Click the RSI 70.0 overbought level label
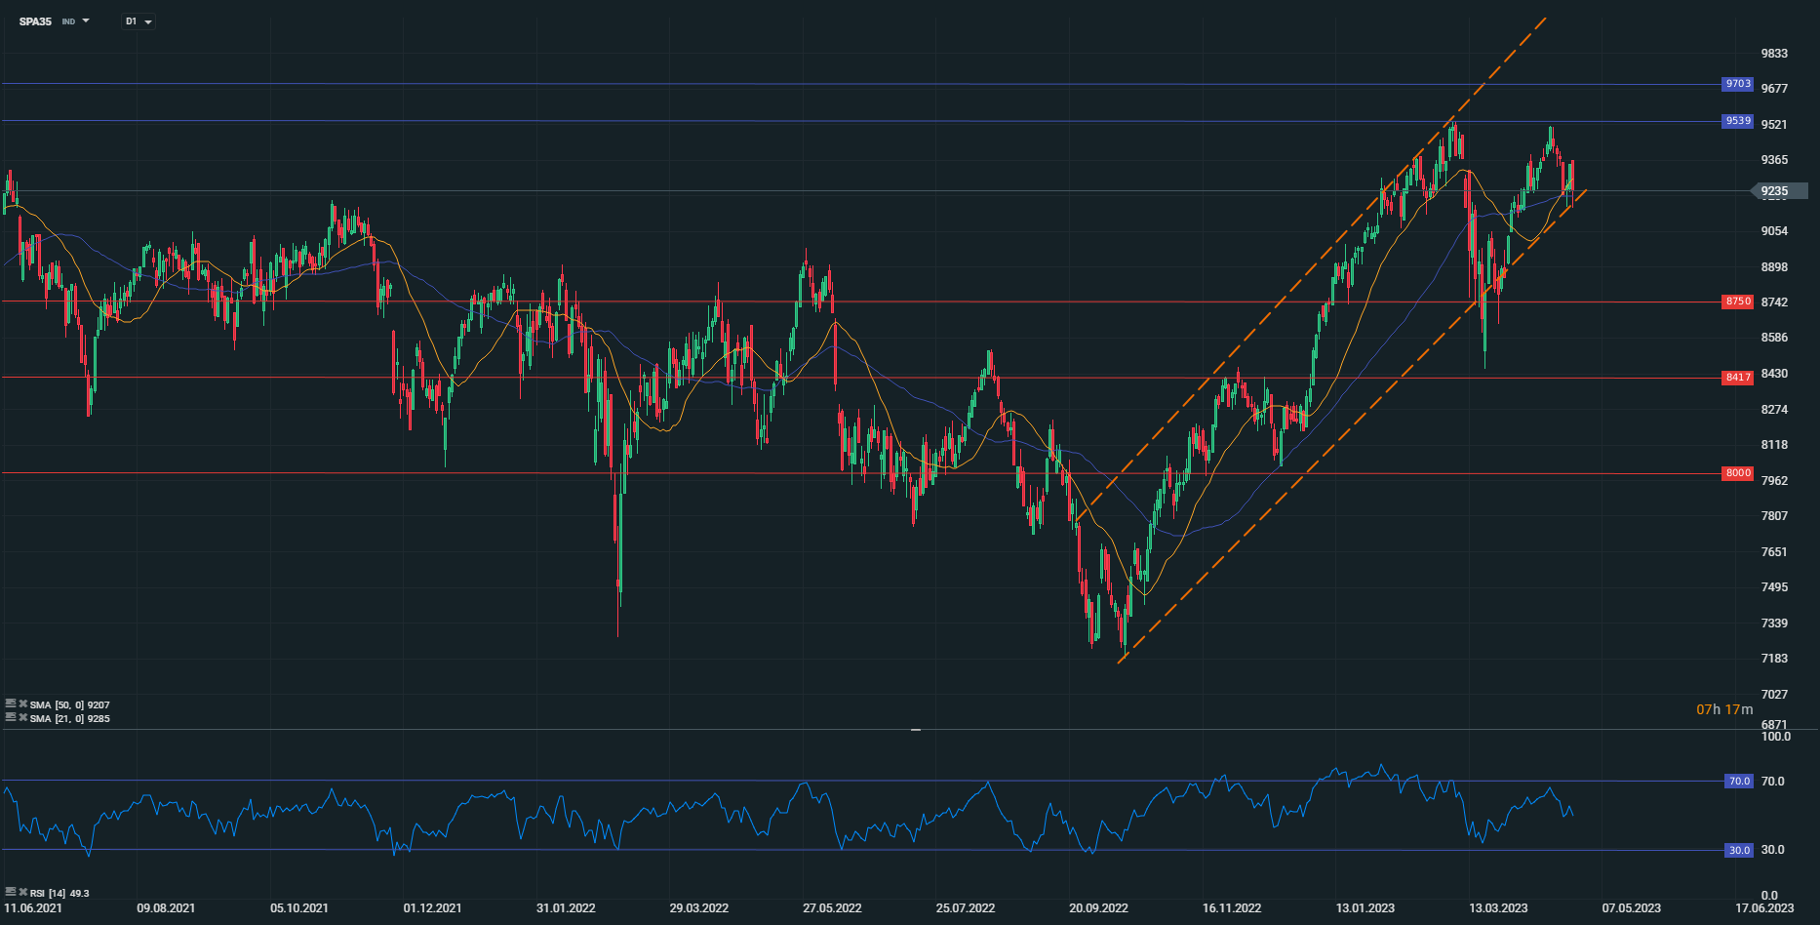The height and width of the screenshot is (925, 1820). tap(1739, 781)
